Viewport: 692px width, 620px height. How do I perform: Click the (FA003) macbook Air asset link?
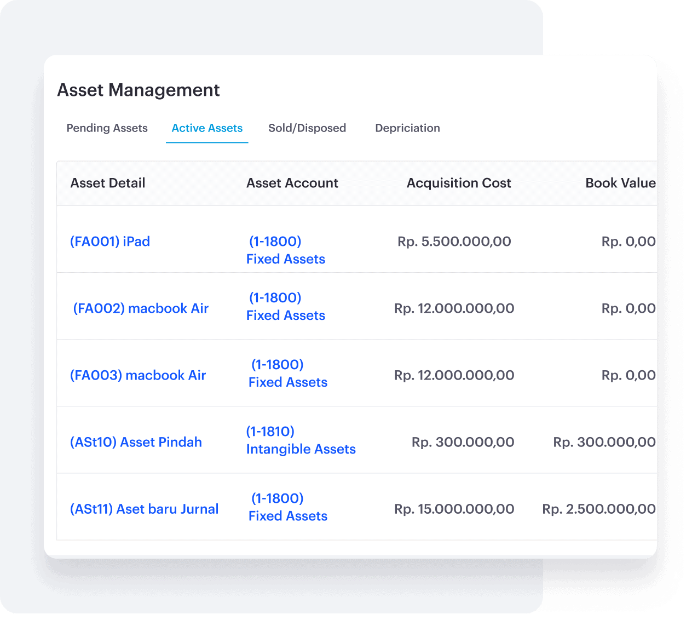(x=138, y=375)
